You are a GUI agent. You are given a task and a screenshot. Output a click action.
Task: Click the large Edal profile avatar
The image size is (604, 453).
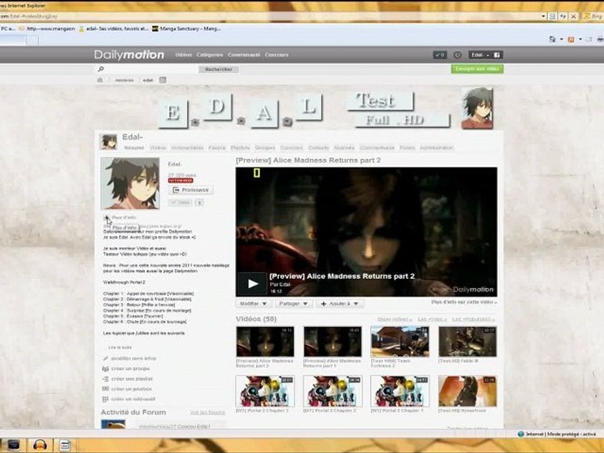click(x=130, y=183)
